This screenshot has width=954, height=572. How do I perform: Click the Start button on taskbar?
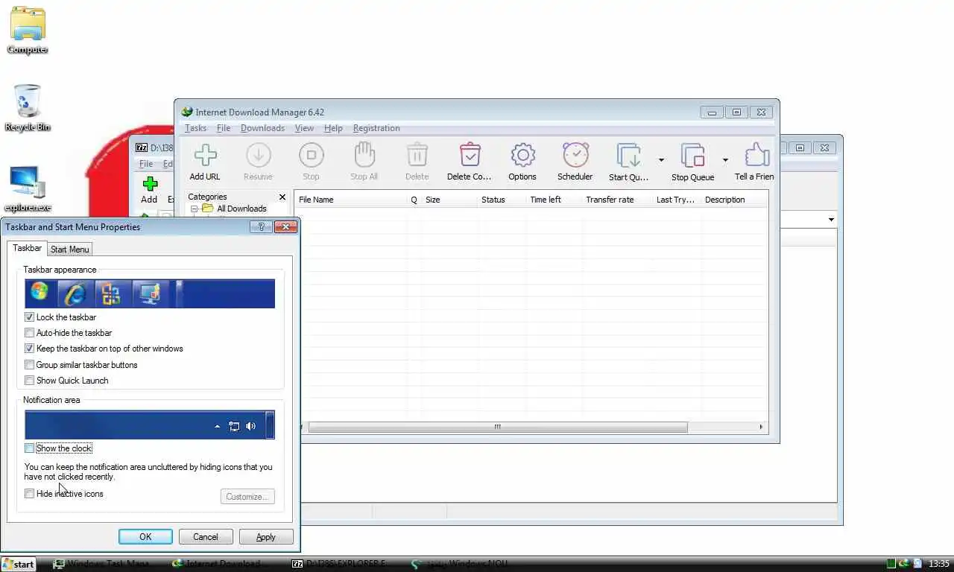(x=19, y=564)
